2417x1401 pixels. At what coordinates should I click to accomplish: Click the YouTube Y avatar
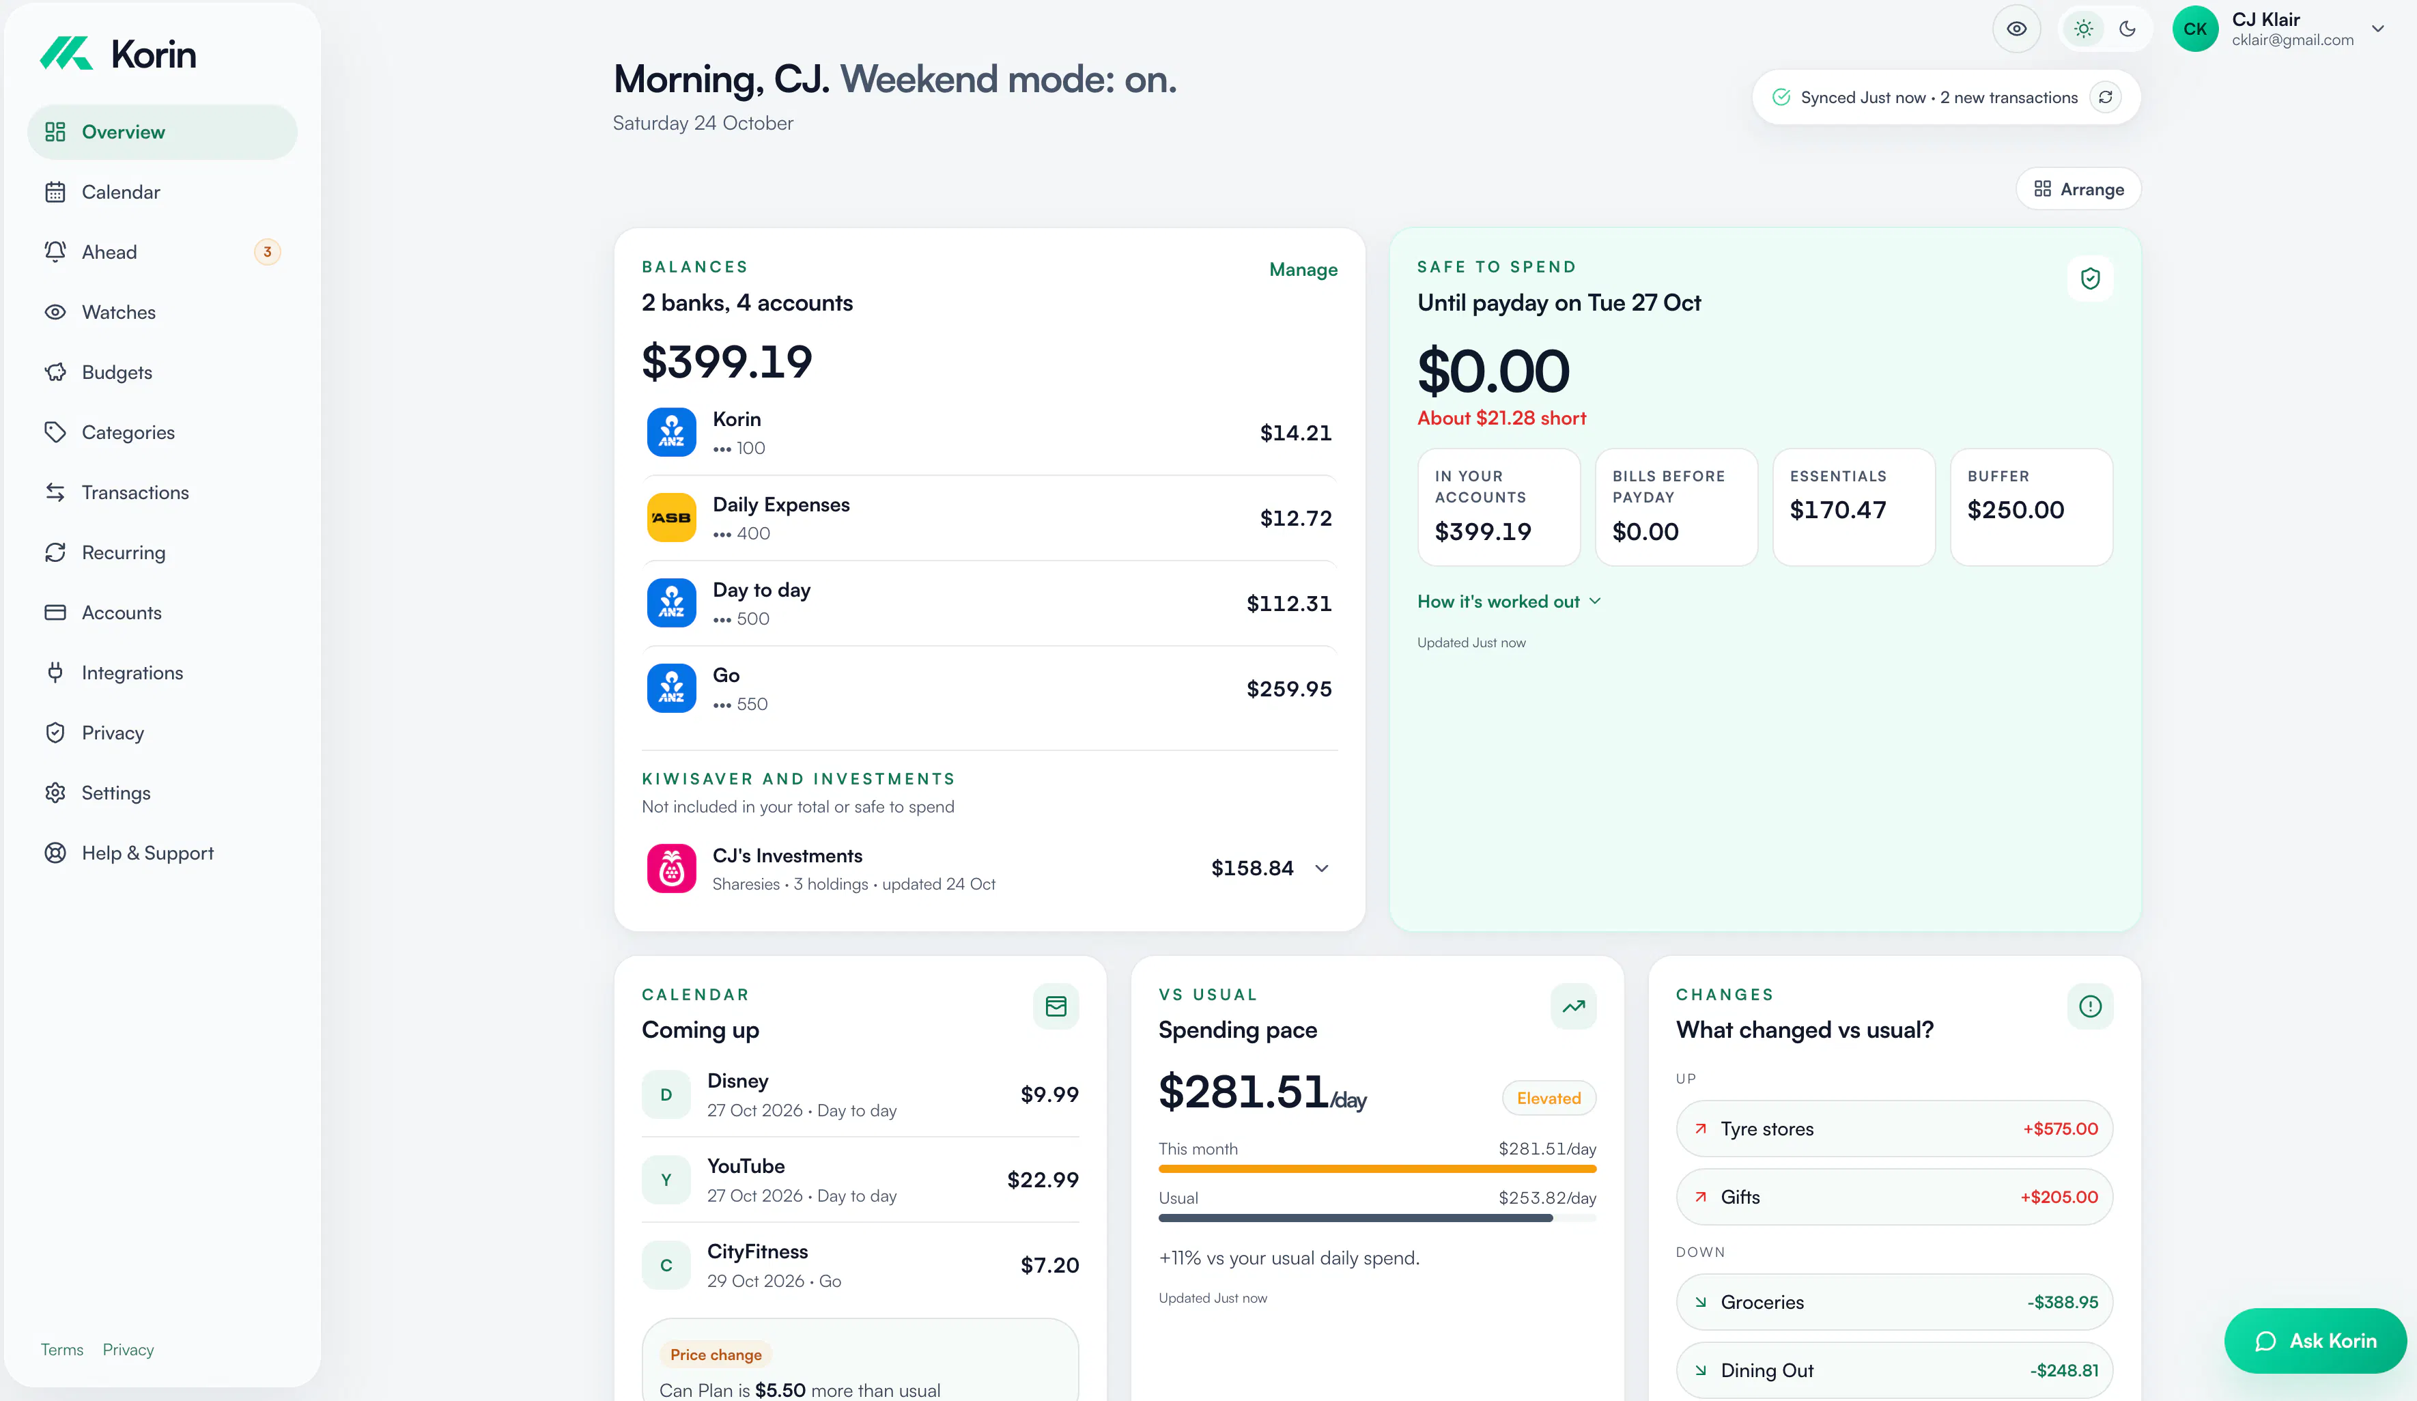tap(666, 1180)
